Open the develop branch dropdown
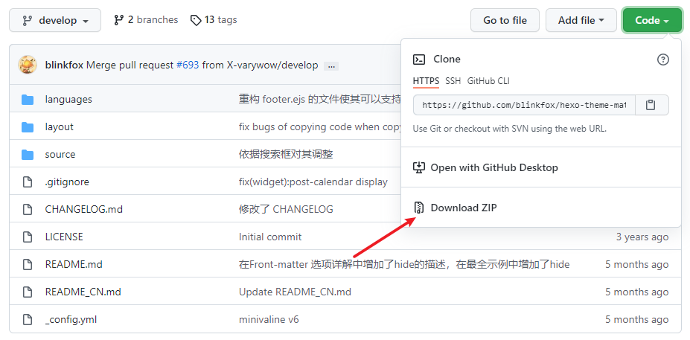This screenshot has width=690, height=340. (x=55, y=20)
